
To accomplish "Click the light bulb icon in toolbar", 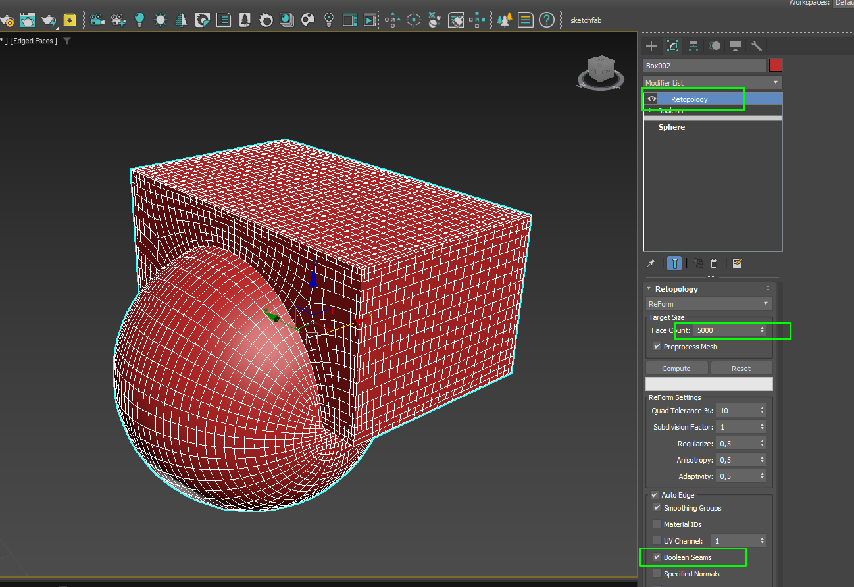I will coord(139,20).
